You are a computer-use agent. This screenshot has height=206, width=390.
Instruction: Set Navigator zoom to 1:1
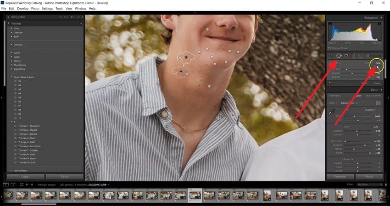[x=72, y=17]
